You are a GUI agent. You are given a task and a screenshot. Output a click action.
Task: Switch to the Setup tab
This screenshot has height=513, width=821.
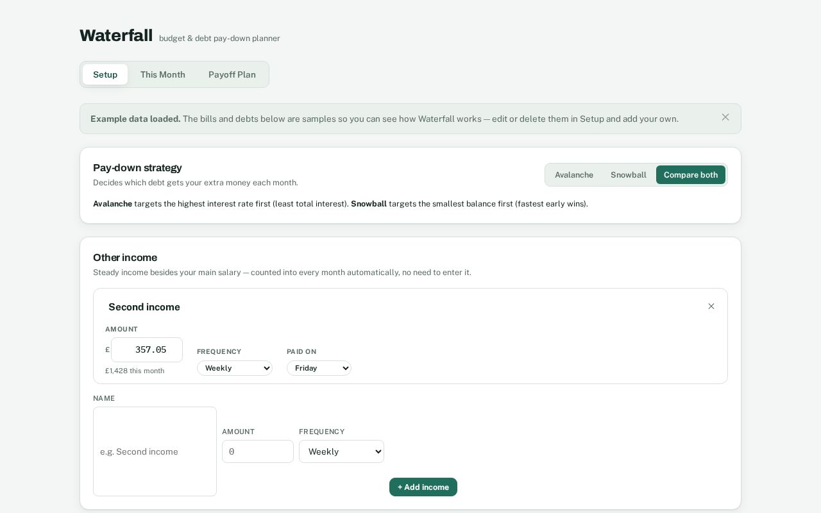pos(105,74)
